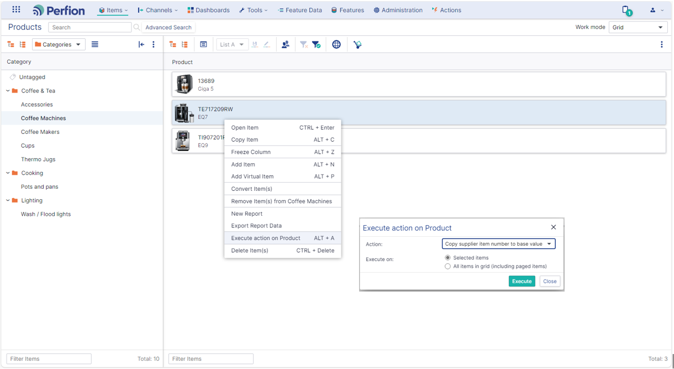Select the 'Selected items' radio button
Image resolution: width=674 pixels, height=369 pixels.
click(x=447, y=258)
